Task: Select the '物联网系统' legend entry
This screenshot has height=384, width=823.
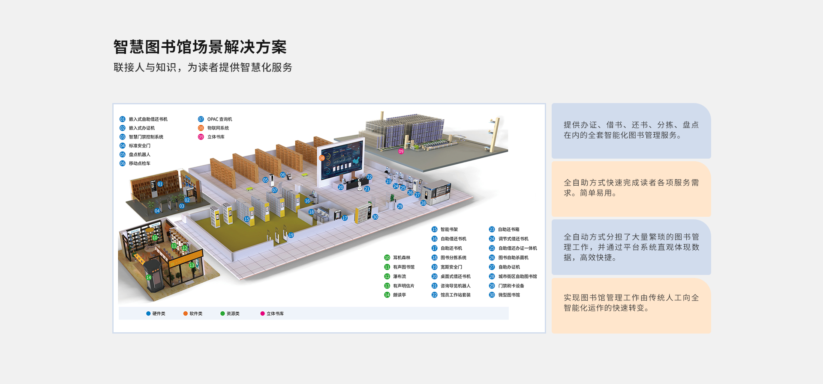Action: [218, 128]
